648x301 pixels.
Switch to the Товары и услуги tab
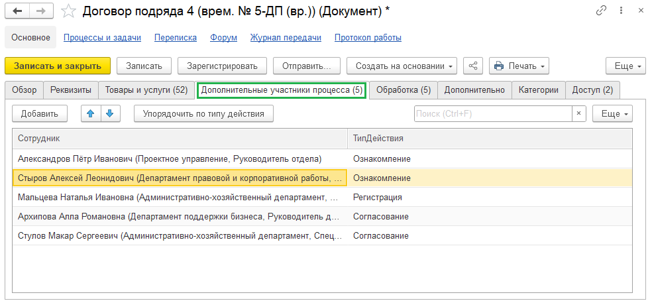(x=146, y=90)
